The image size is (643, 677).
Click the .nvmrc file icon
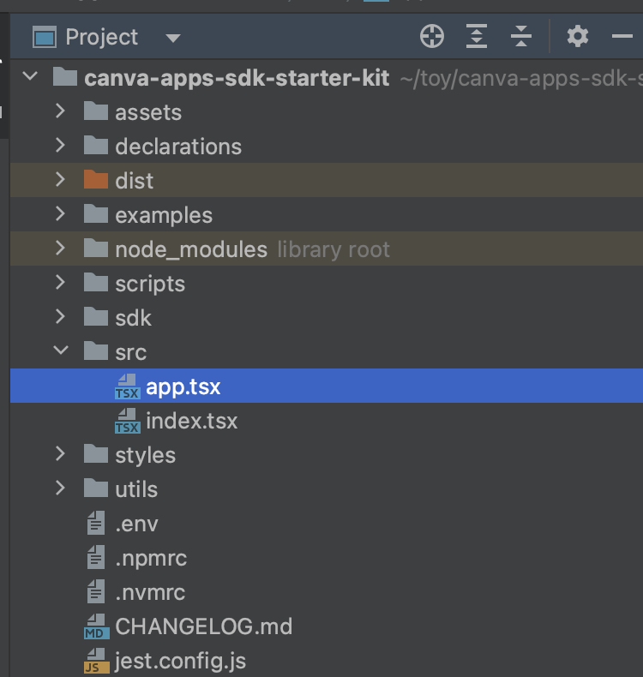click(96, 591)
